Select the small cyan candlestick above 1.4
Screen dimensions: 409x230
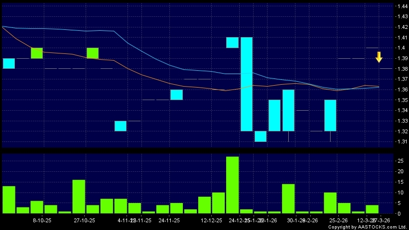tap(232, 42)
